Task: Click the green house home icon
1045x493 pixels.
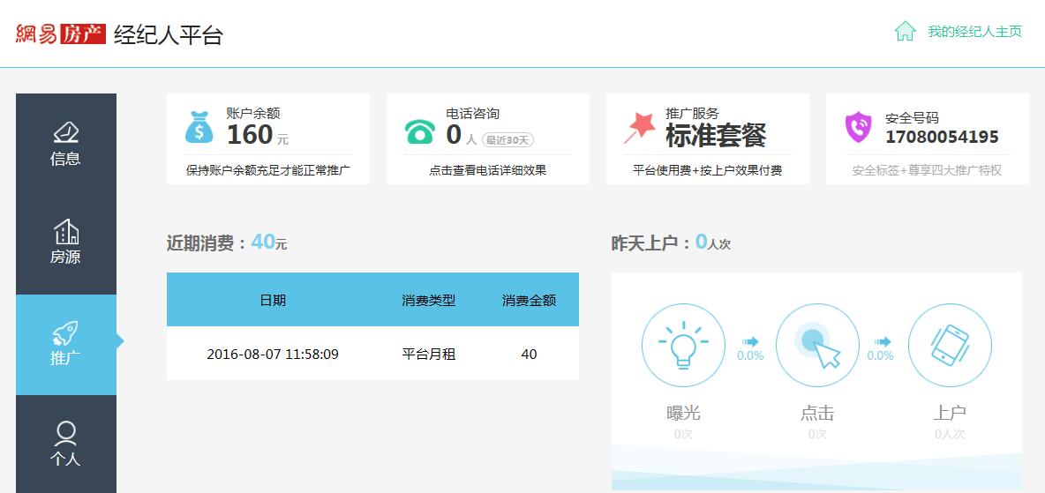Action: [x=905, y=32]
